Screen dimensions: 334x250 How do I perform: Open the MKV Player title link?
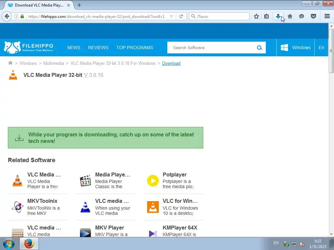pyautogui.click(x=110, y=228)
